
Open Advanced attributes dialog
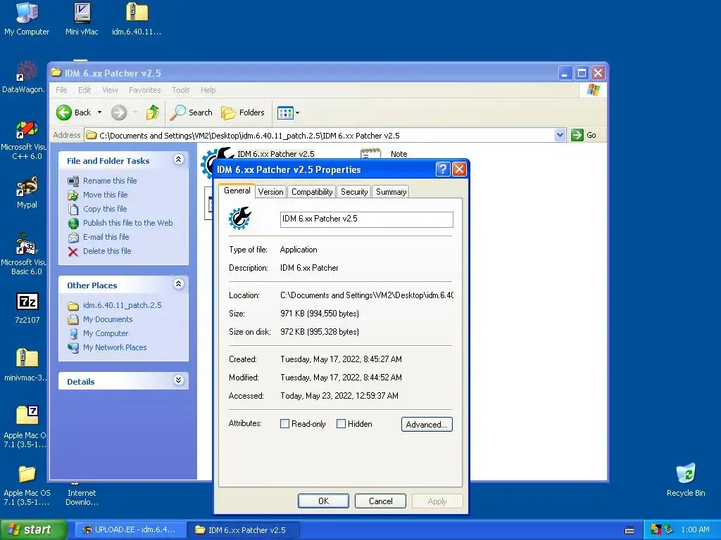click(427, 424)
